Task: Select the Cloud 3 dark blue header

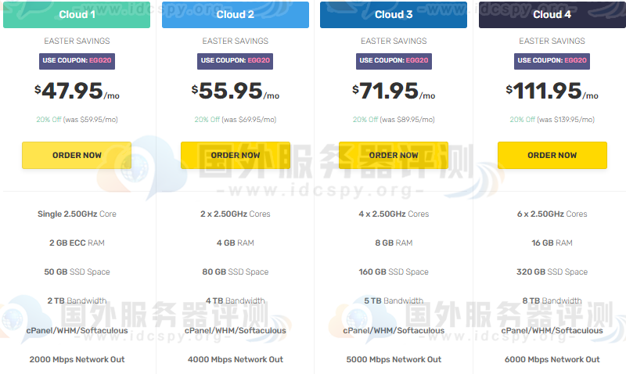Action: [394, 14]
